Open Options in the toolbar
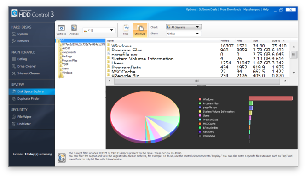306x177 pixels. click(x=61, y=30)
